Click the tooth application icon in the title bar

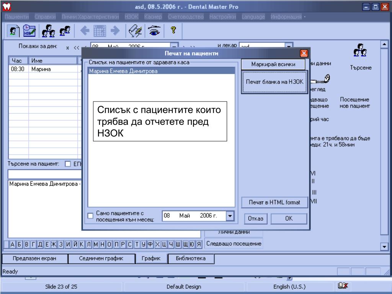7,7
